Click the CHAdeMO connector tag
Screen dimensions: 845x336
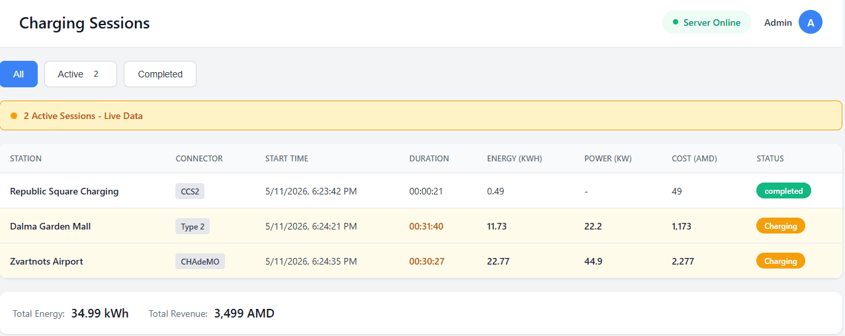200,261
